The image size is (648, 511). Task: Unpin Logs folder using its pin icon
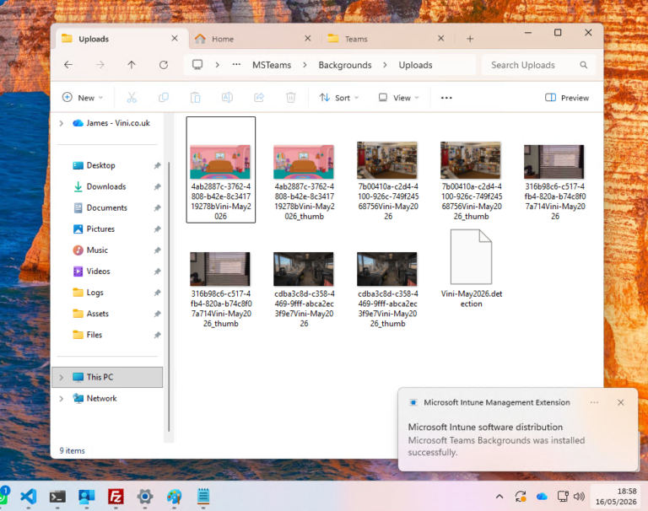click(158, 293)
